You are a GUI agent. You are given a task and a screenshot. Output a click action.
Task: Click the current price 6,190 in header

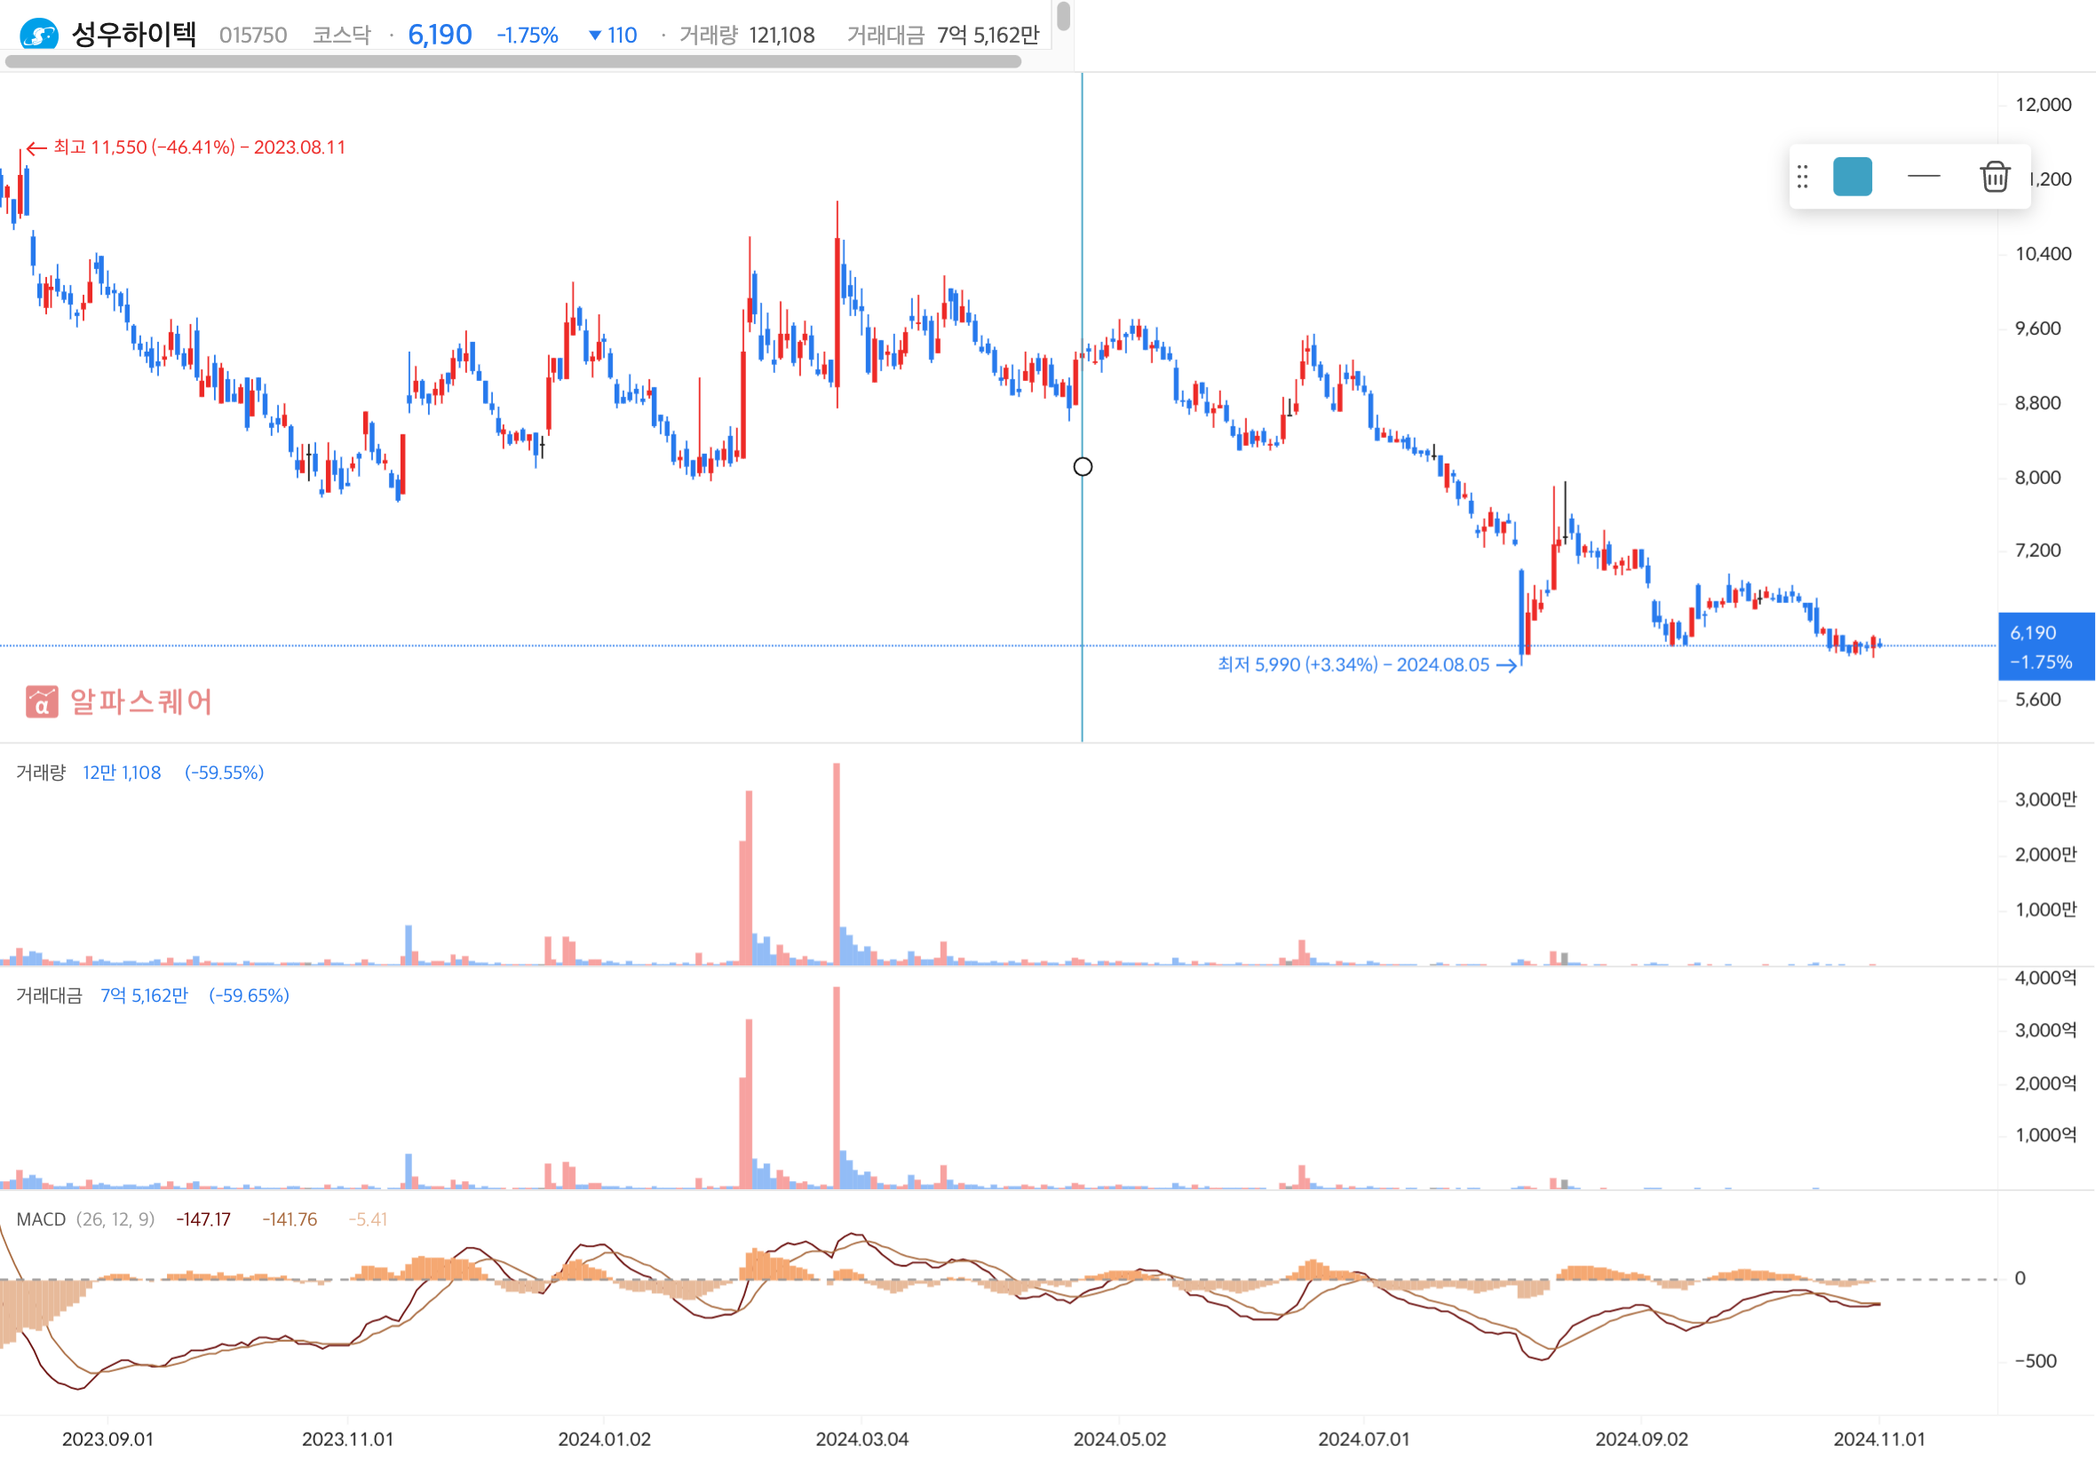coord(440,35)
